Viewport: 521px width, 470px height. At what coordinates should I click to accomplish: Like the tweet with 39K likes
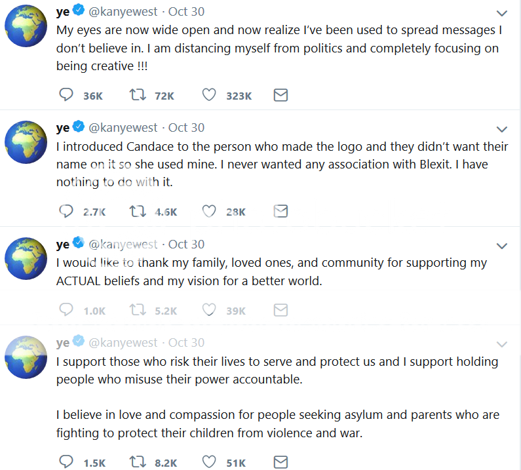[208, 310]
